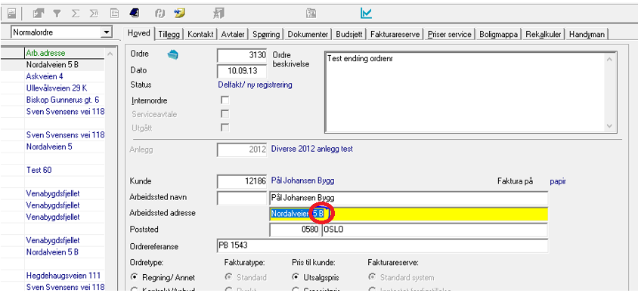The image size is (638, 293).
Task: Toggle the Internordre checkbox
Action: pos(225,100)
